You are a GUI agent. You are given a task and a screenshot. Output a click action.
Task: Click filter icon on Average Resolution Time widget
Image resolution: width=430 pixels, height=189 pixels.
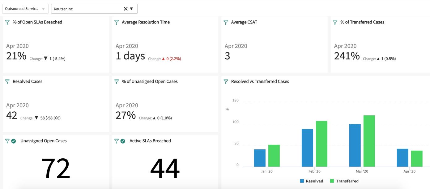117,22
